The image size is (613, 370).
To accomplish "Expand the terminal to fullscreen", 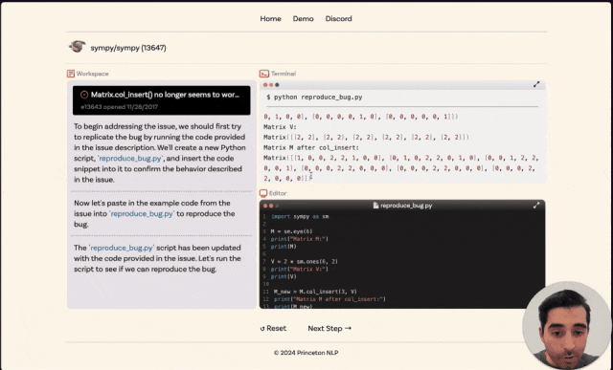I will (536, 84).
